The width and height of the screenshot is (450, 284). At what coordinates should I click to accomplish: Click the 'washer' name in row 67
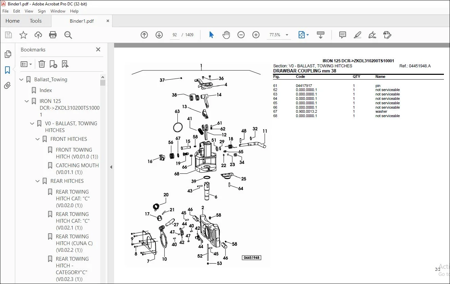click(x=381, y=111)
